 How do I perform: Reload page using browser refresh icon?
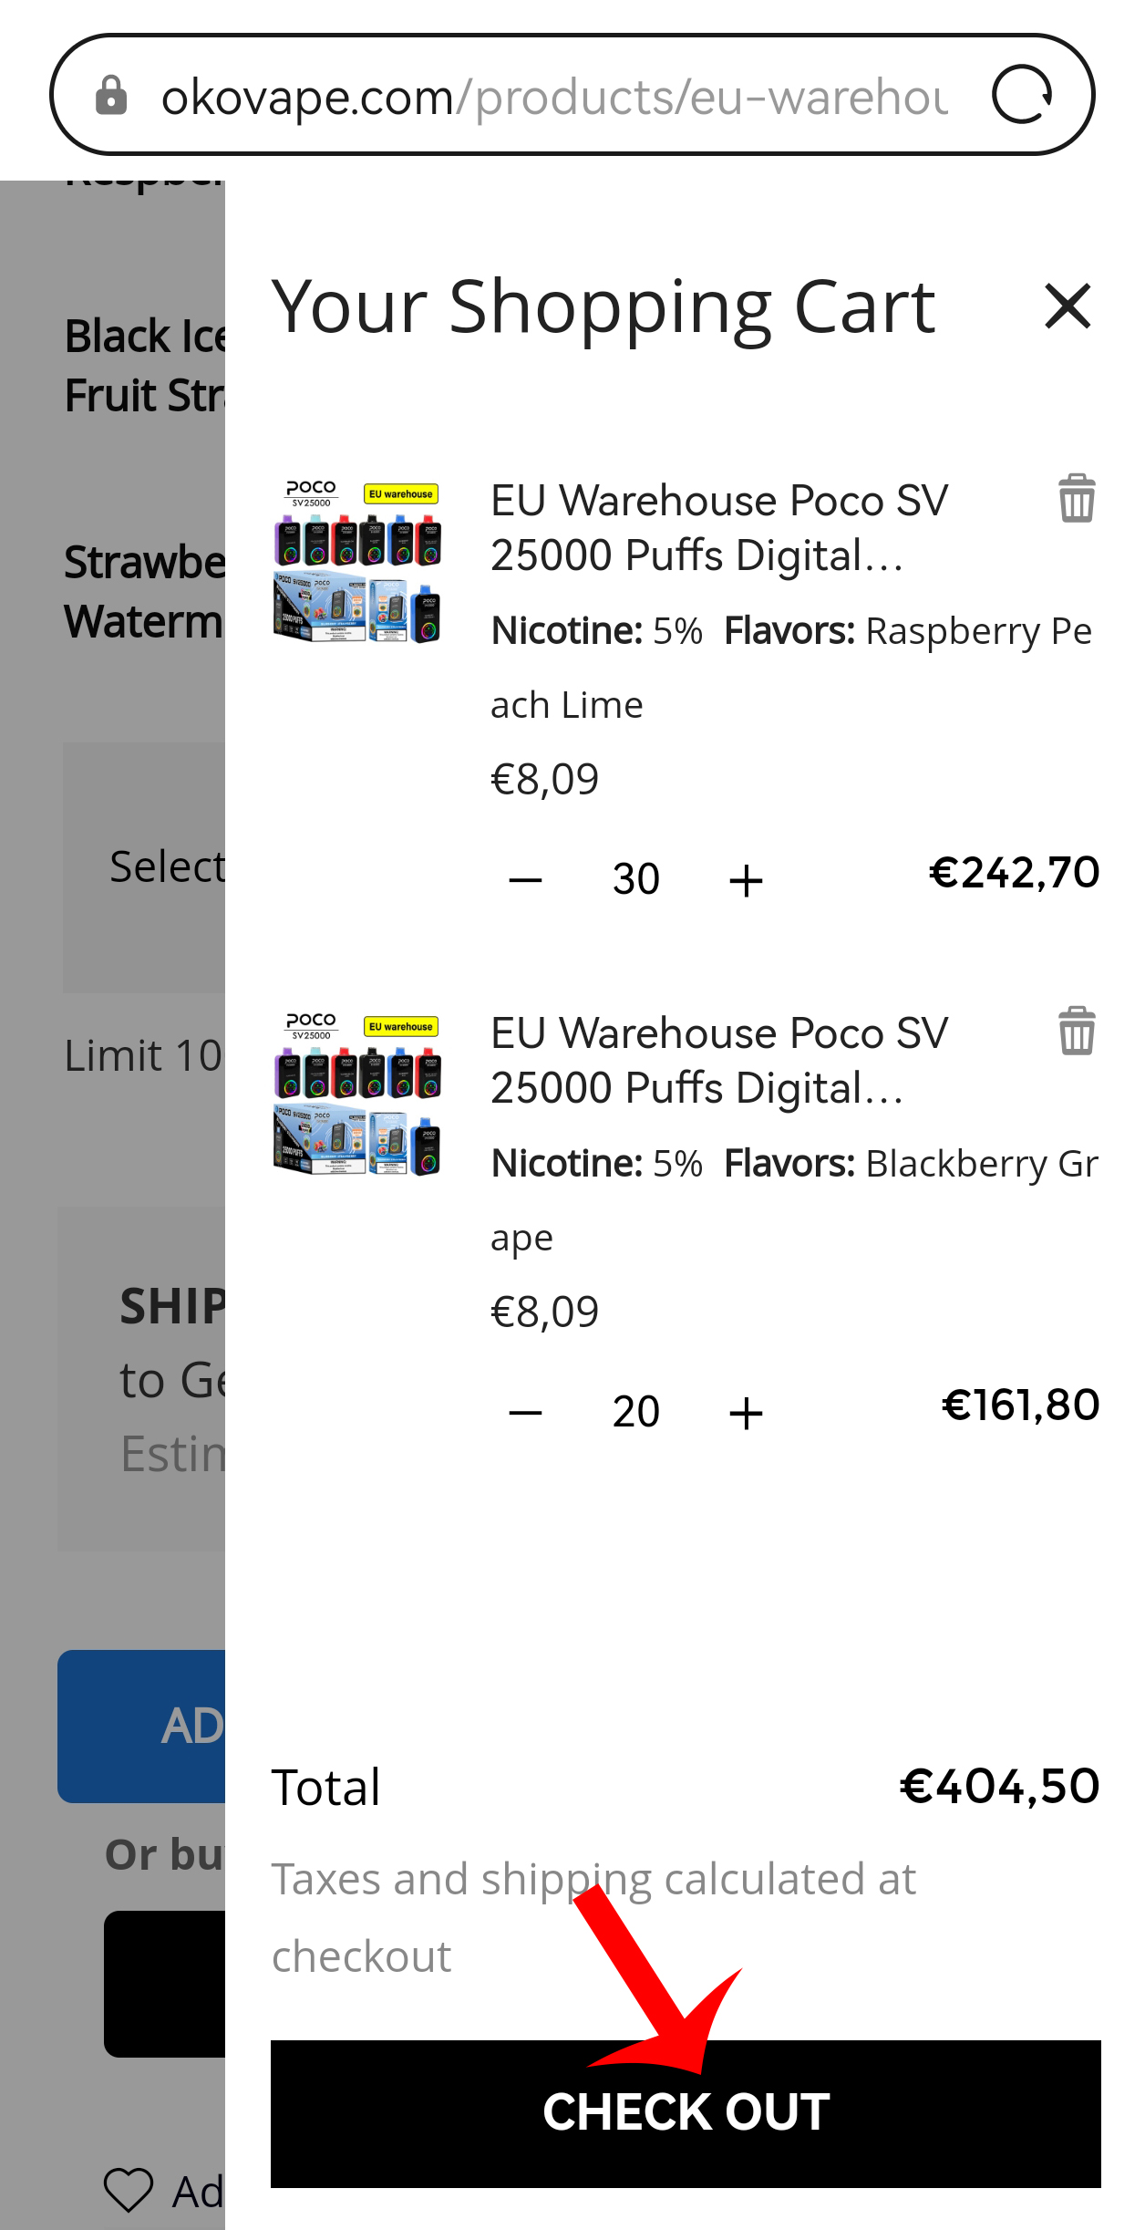pyautogui.click(x=1022, y=95)
